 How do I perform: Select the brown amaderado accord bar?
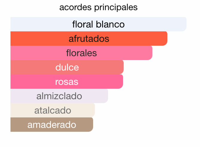pyautogui.click(x=18, y=125)
